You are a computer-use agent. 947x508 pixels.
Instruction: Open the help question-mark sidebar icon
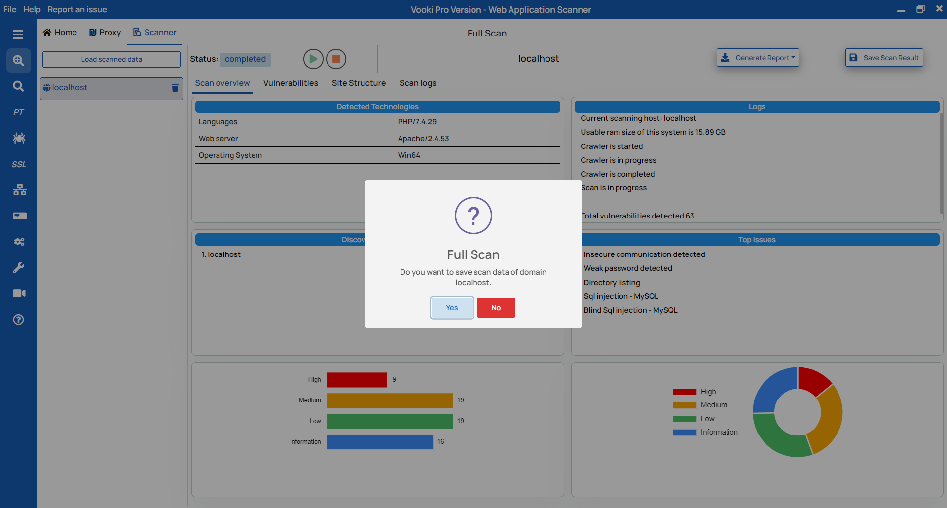pyautogui.click(x=18, y=320)
